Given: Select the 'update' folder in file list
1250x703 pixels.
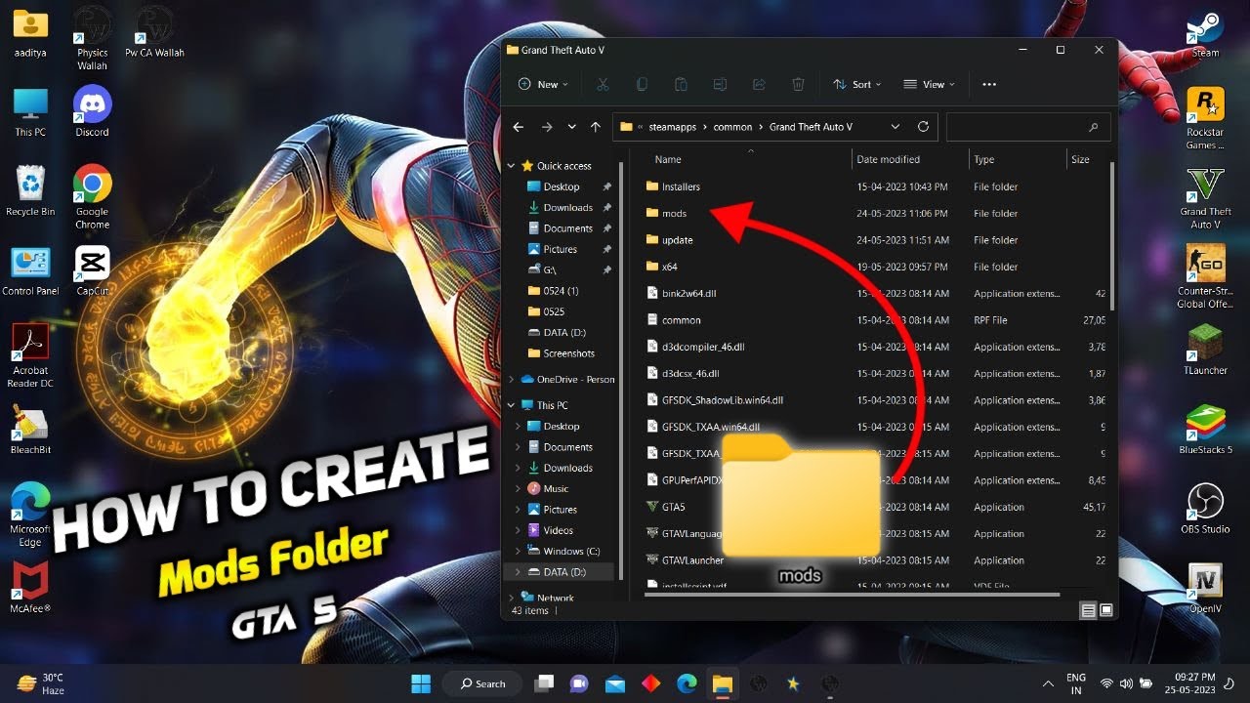Looking at the screenshot, I should tap(677, 240).
